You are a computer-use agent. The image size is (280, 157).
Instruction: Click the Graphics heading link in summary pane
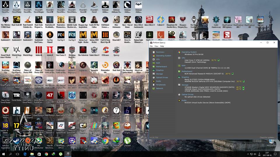(x=185, y=77)
